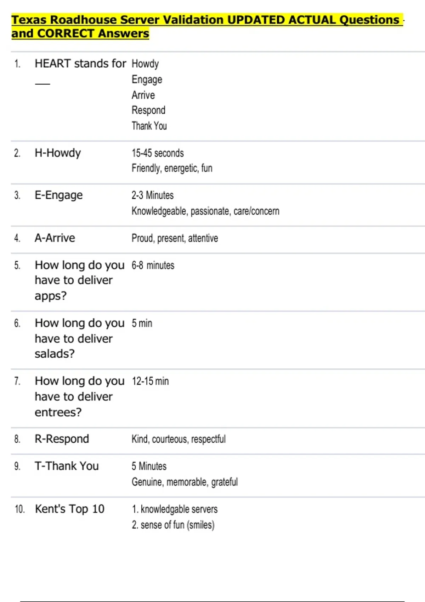Click the 'E-Engage' term
The width and height of the screenshot is (425, 602).
[58, 195]
